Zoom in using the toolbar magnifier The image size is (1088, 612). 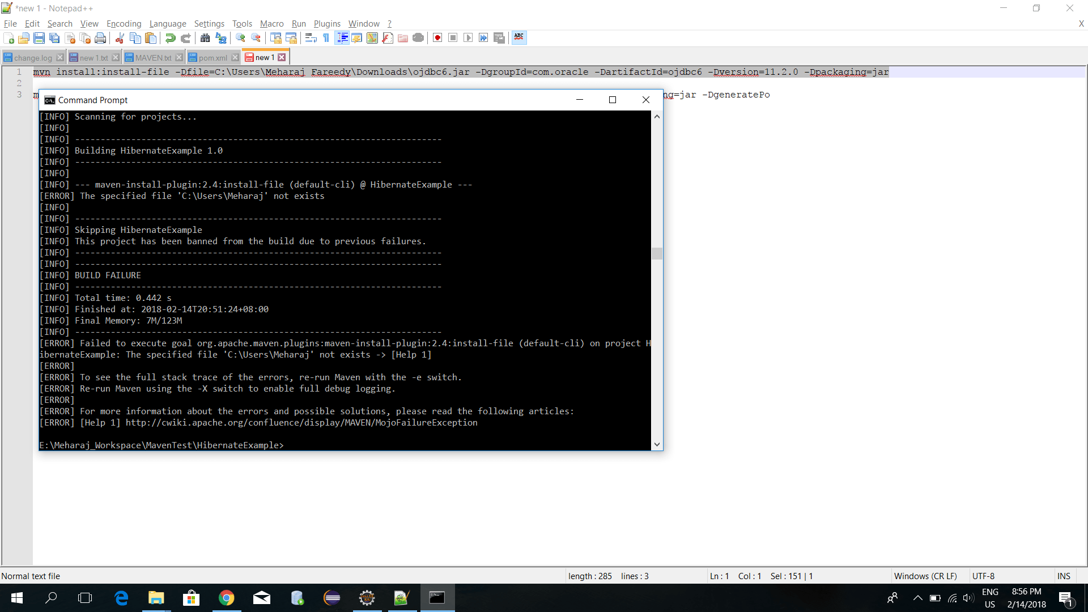click(240, 38)
